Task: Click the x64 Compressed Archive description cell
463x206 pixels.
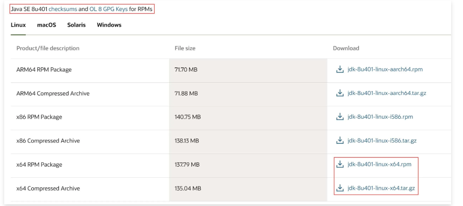Action: pos(48,188)
